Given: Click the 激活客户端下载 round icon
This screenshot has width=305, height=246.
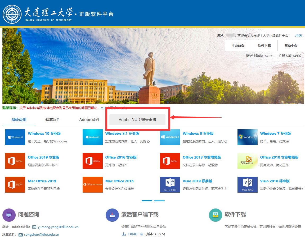Looking at the screenshot, I should click(112, 215).
